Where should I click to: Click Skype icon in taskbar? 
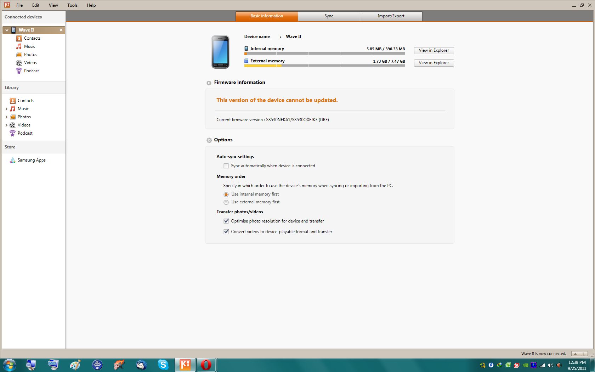[x=163, y=365]
